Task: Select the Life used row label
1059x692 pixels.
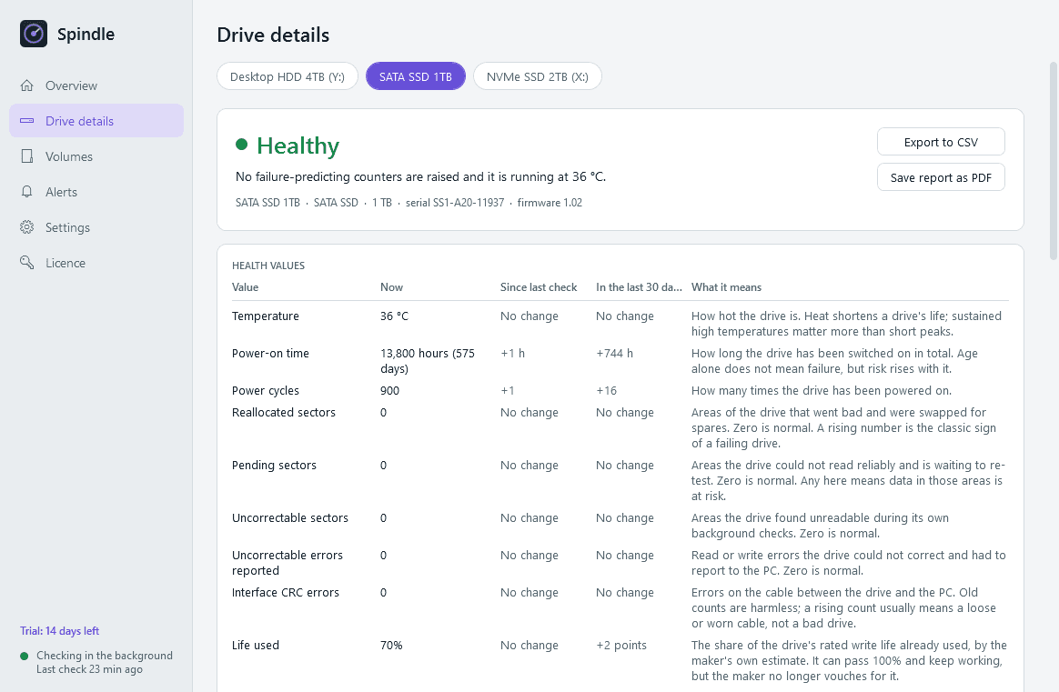Action: point(256,646)
